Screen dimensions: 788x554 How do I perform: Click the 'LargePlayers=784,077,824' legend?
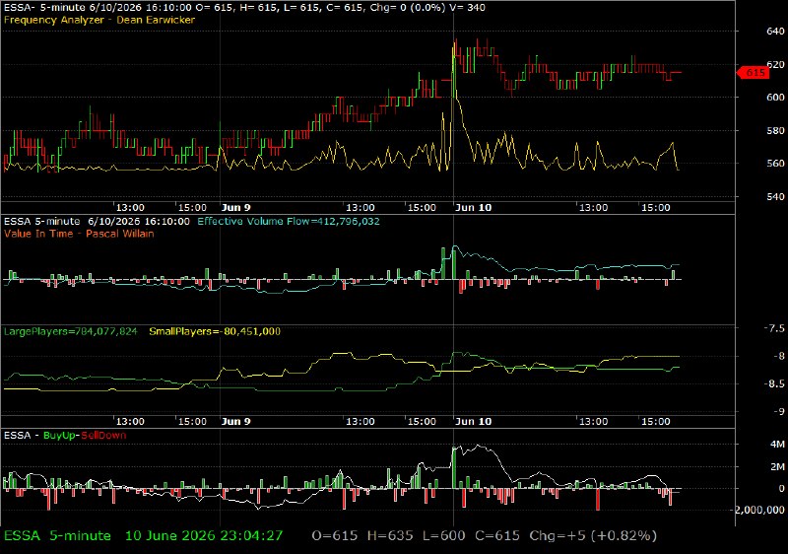pyautogui.click(x=70, y=332)
